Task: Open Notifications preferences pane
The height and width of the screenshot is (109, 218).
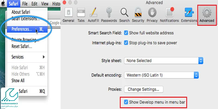Action: pyautogui.click(x=169, y=15)
